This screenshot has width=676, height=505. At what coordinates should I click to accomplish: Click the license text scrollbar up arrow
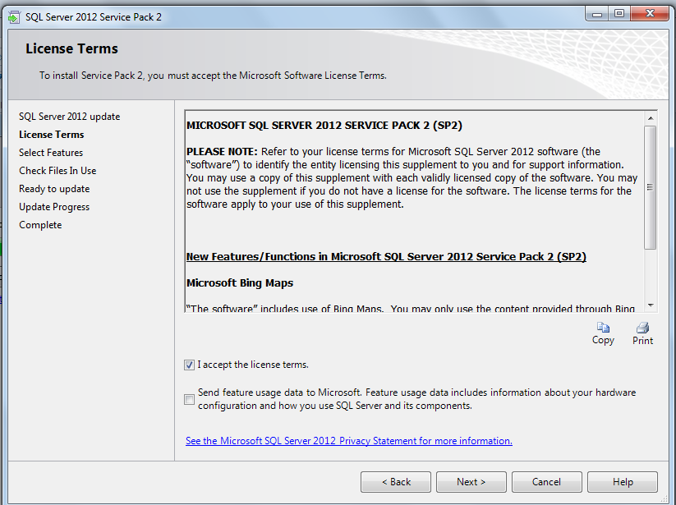(x=651, y=118)
